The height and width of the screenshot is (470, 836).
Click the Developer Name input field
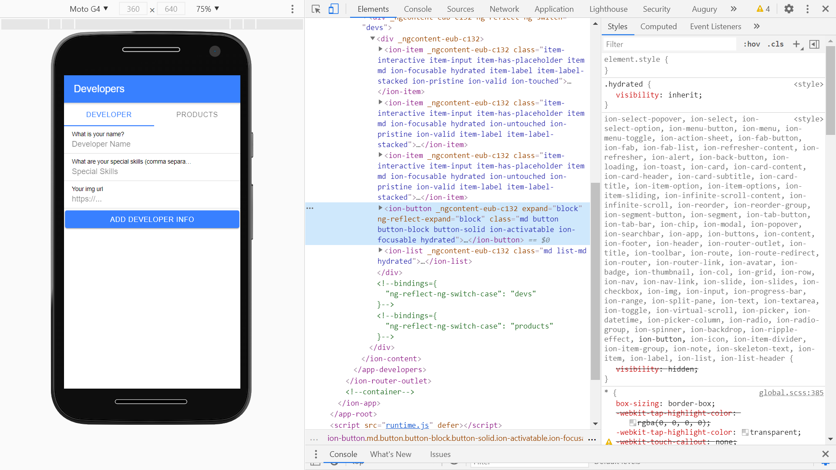[x=152, y=144]
